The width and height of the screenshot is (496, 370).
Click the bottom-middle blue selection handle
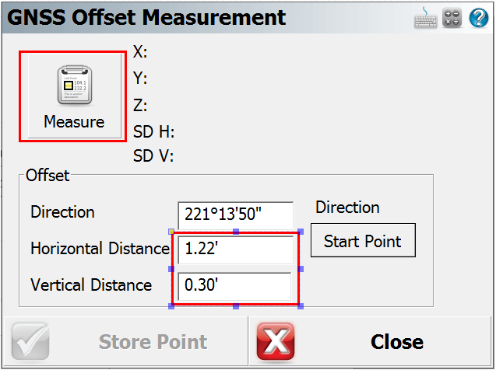coord(236,306)
